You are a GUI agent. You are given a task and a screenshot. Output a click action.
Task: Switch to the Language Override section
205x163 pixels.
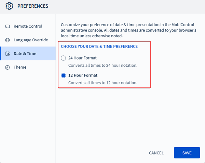pos(31,40)
